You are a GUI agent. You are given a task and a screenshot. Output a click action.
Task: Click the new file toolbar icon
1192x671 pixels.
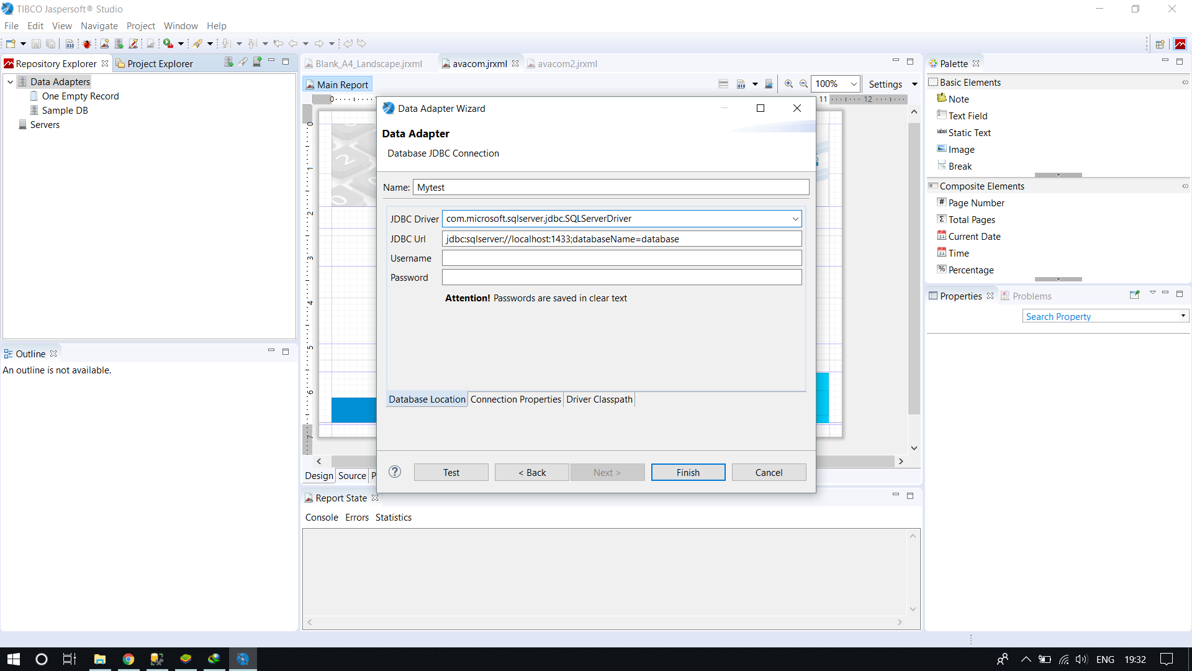pyautogui.click(x=11, y=43)
